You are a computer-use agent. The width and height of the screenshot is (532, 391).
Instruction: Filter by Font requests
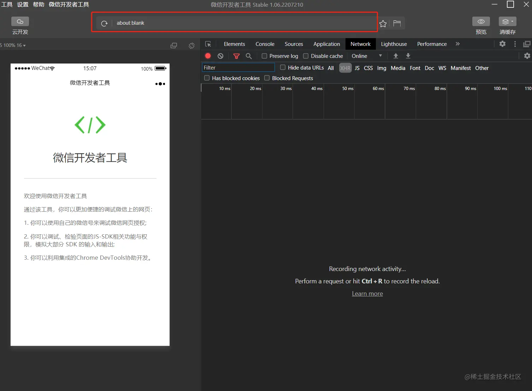[x=415, y=68]
